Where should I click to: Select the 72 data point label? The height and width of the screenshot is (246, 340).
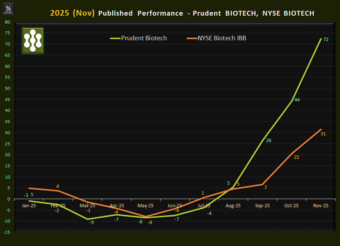pyautogui.click(x=327, y=39)
